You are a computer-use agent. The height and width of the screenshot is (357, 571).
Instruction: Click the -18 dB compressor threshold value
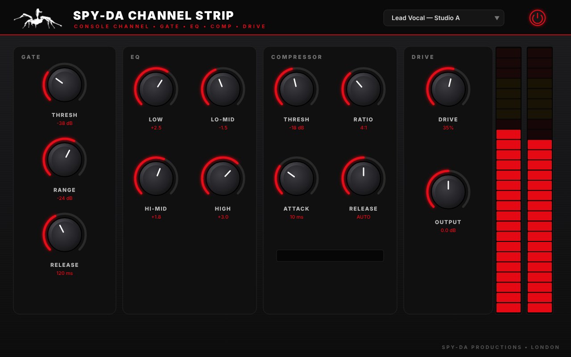(297, 128)
